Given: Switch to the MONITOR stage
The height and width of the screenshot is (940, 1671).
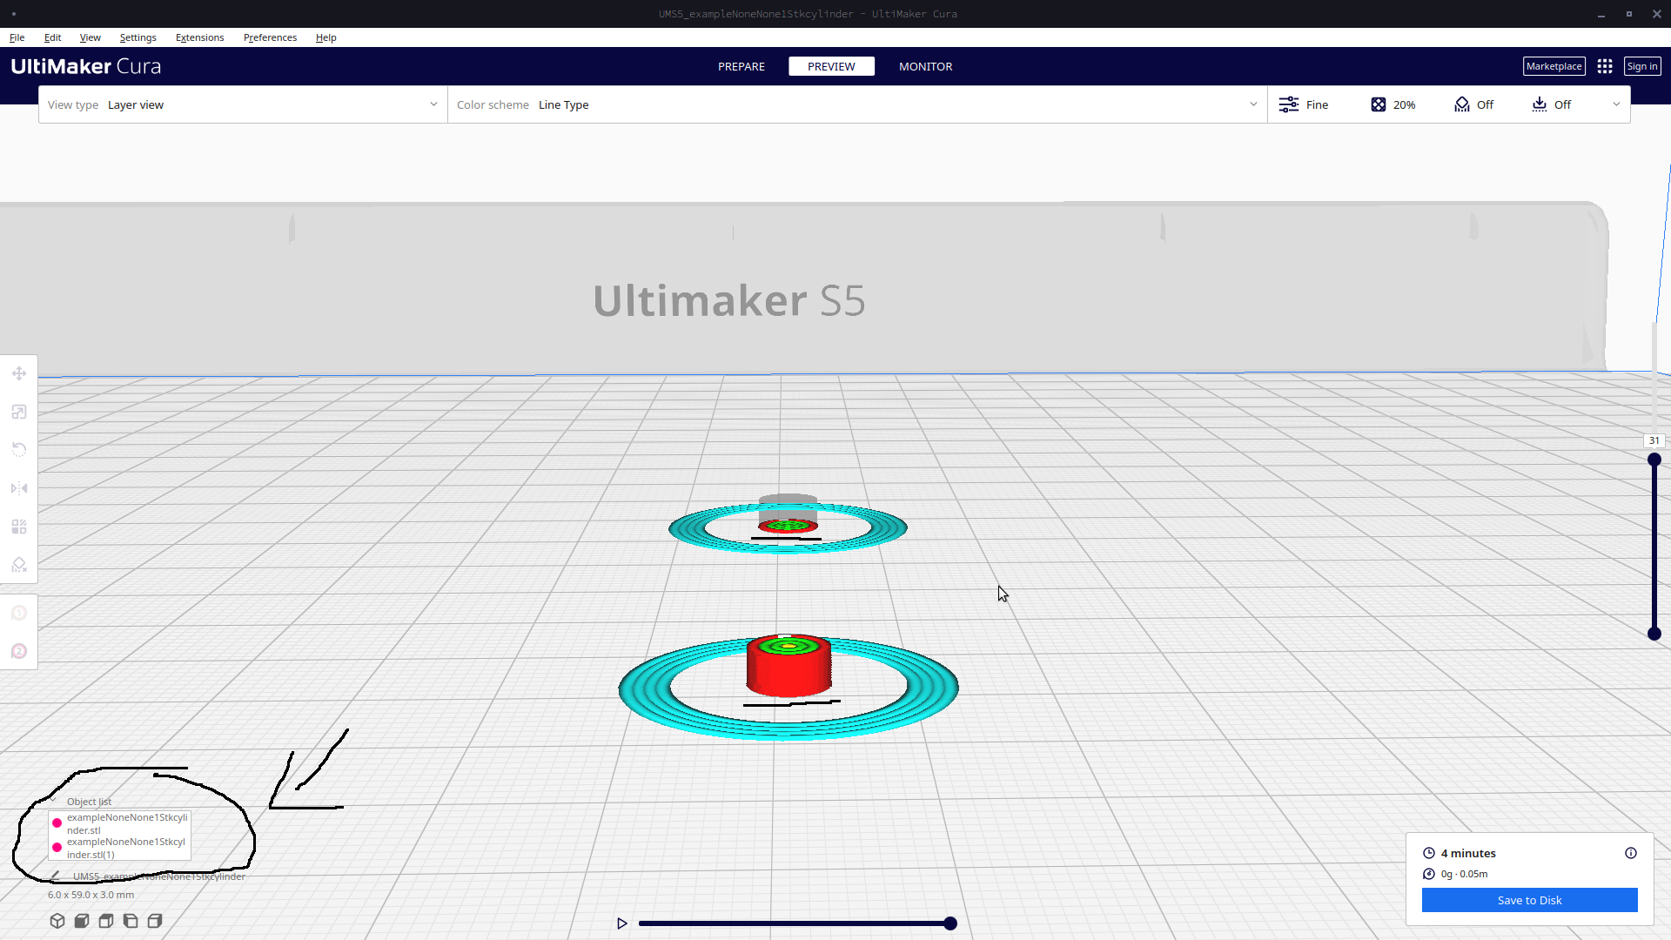Looking at the screenshot, I should [925, 66].
